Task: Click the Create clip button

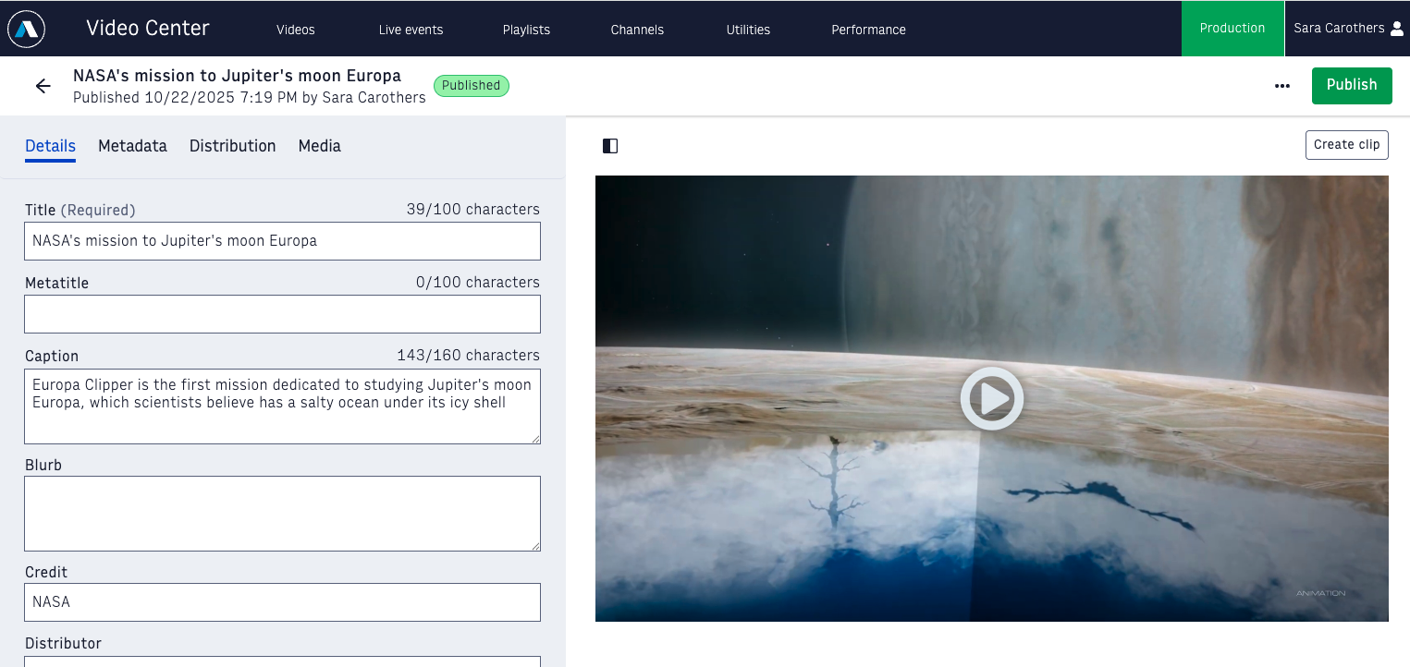Action: tap(1346, 145)
